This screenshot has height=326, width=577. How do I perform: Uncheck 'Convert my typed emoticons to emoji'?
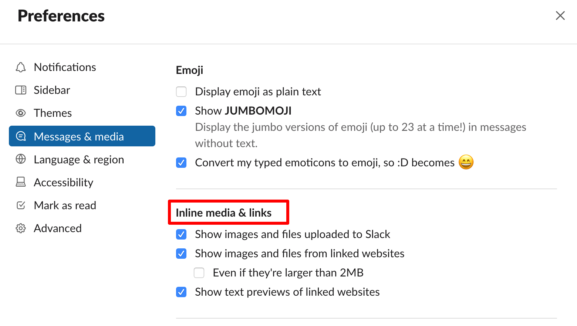pos(181,163)
